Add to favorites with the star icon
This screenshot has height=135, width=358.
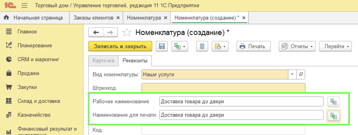[127, 32]
